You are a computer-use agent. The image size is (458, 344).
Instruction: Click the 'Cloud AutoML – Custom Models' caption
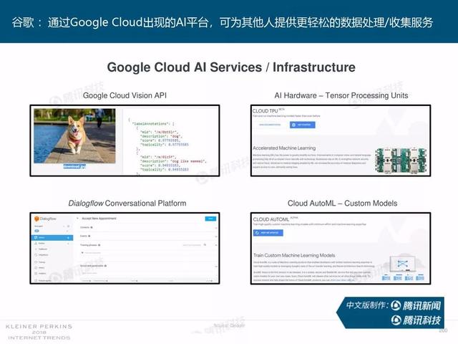click(342, 203)
